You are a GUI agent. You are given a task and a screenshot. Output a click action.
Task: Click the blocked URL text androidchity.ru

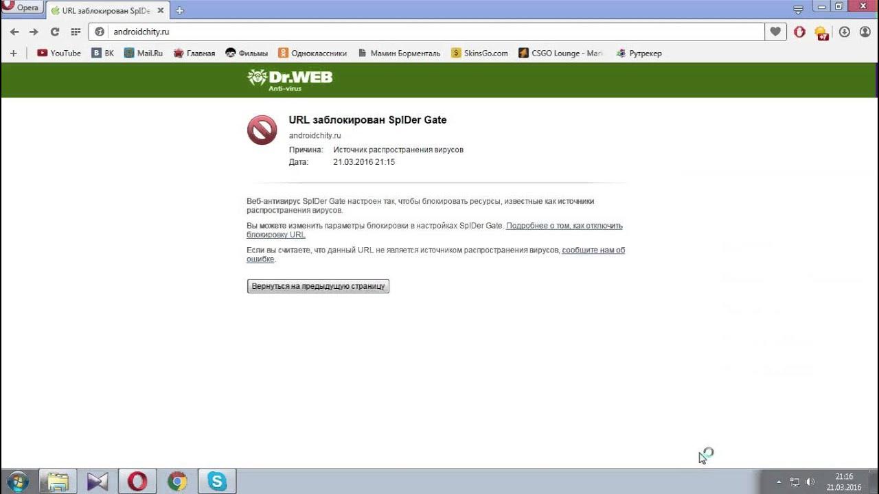pyautogui.click(x=315, y=136)
